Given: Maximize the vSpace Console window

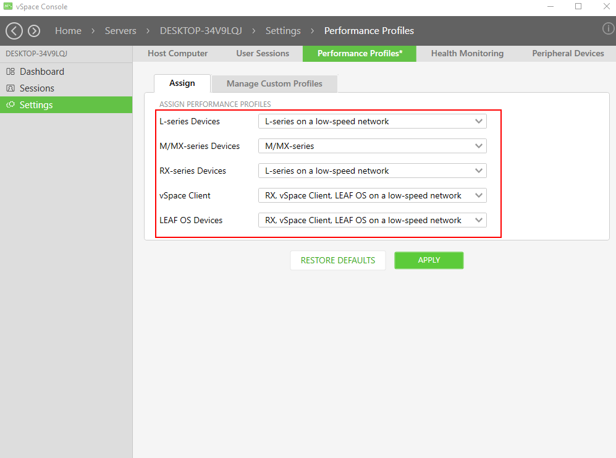Looking at the screenshot, I should pyautogui.click(x=578, y=6).
